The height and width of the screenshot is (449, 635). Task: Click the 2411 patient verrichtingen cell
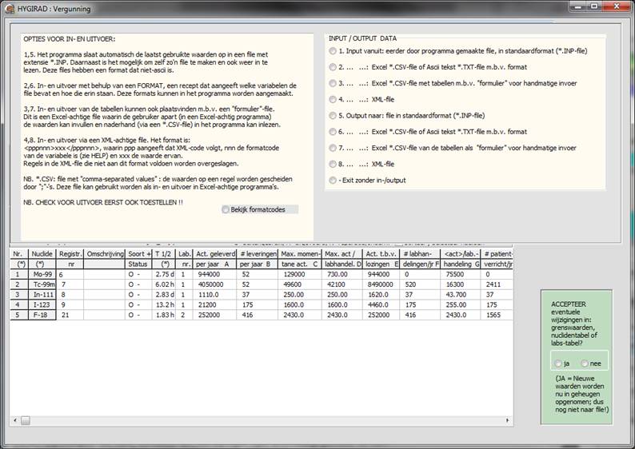point(497,284)
